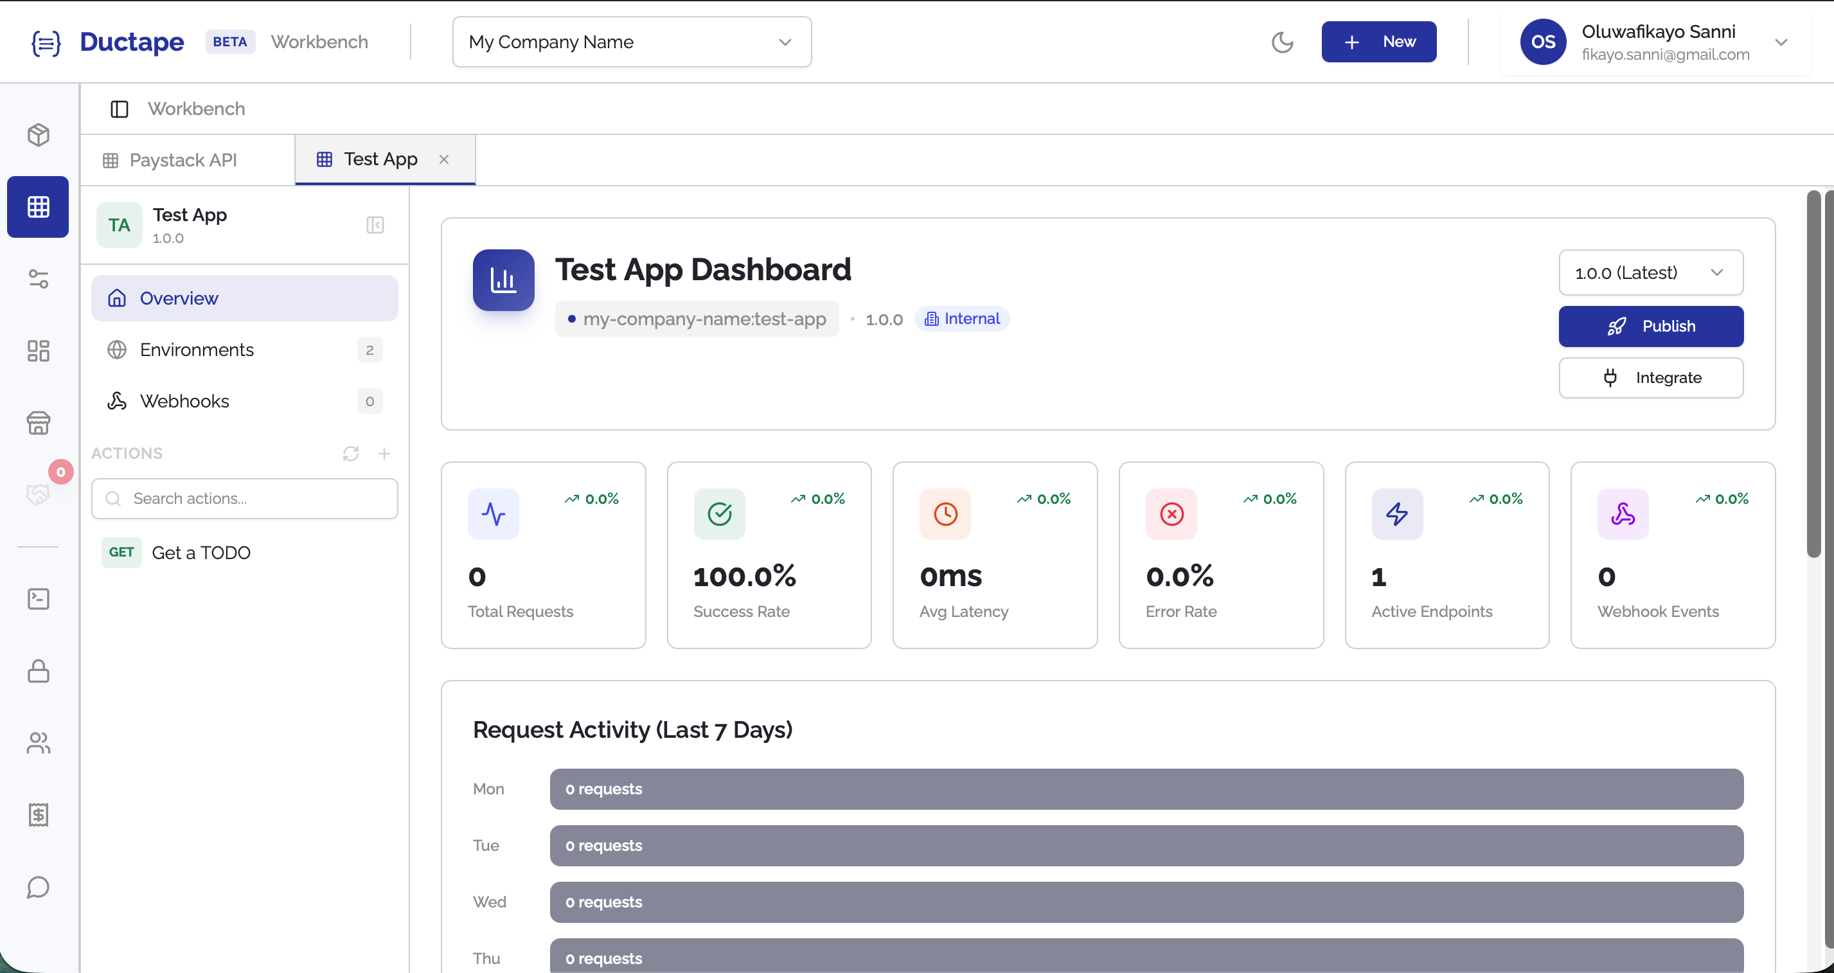
Task: Collapse the Test App side panel
Action: point(375,225)
